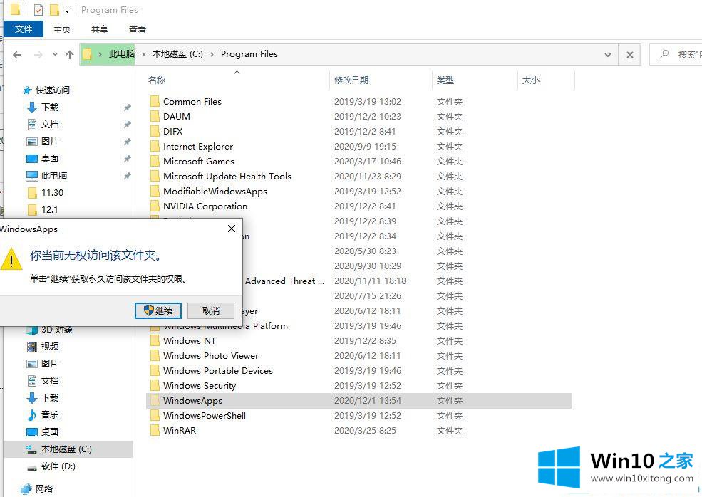
Task: Sort by 类型 column header
Action: [x=445, y=80]
